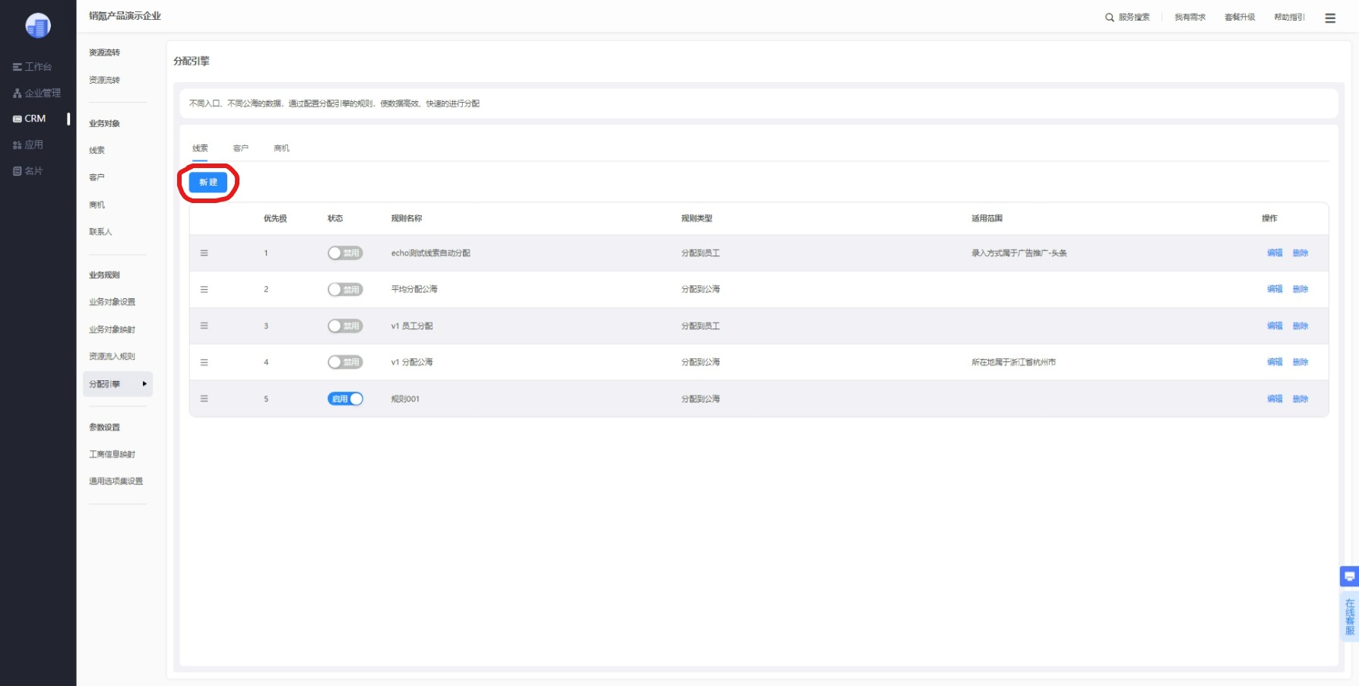The image size is (1359, 686).
Task: Delete the 平均分配公海 rule
Action: [1300, 289]
